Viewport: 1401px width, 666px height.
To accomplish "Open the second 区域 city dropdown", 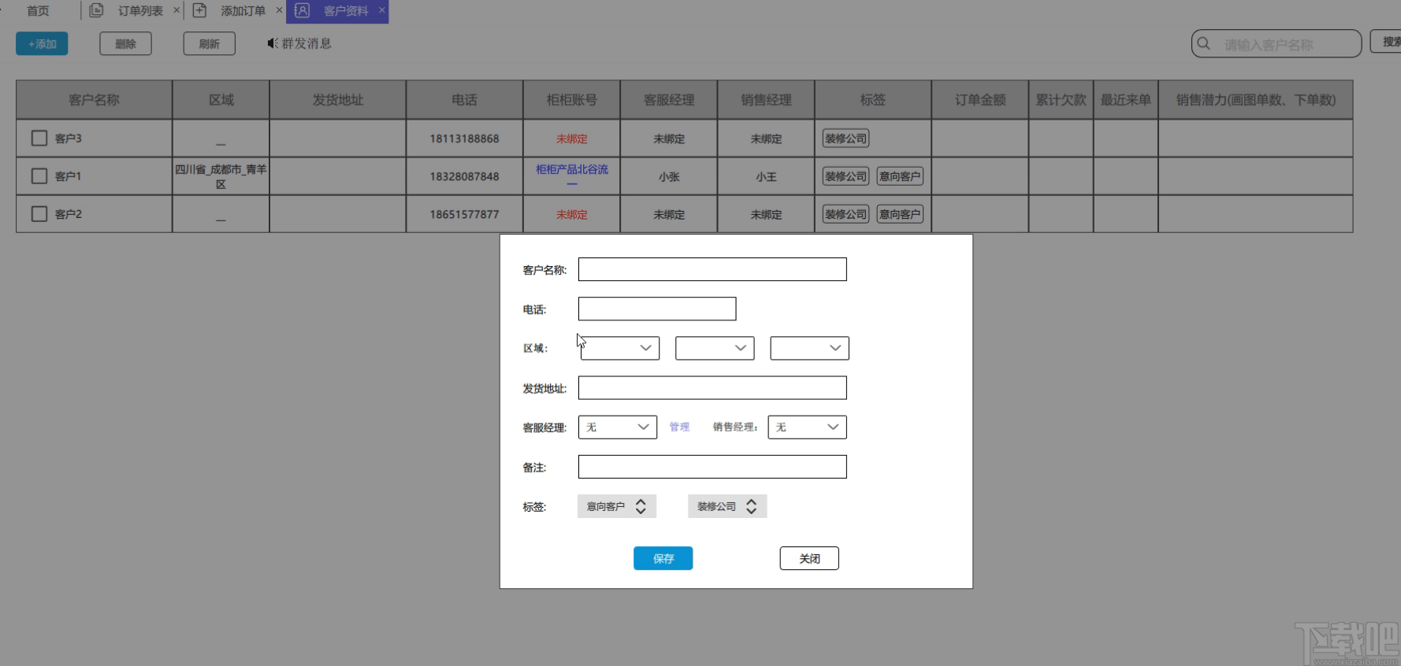I will tap(715, 348).
